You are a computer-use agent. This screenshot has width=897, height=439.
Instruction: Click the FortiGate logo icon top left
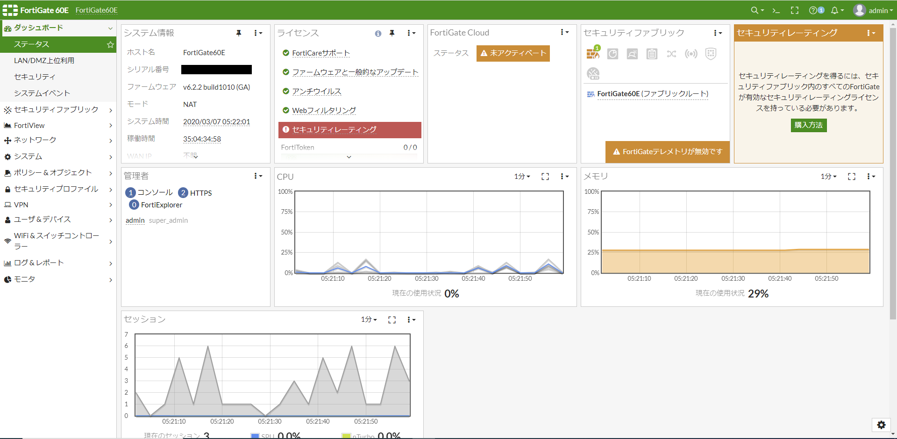(10, 10)
